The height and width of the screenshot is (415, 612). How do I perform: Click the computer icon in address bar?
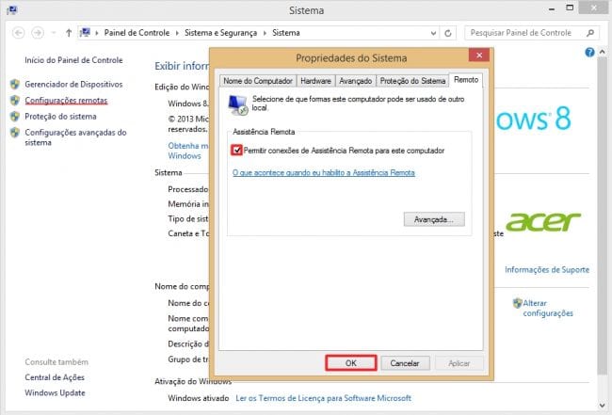pyautogui.click(x=85, y=33)
